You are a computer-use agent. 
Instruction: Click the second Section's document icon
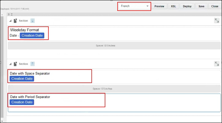pyautogui.click(x=15, y=64)
